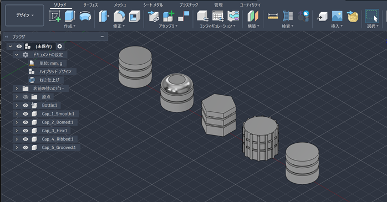
Task: Select the Cap_2_Domed:1 tree row
Action: 45,122
